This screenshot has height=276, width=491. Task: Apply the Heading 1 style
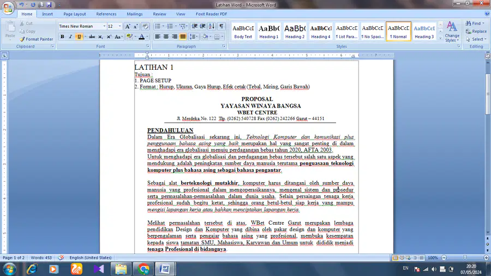coord(268,31)
